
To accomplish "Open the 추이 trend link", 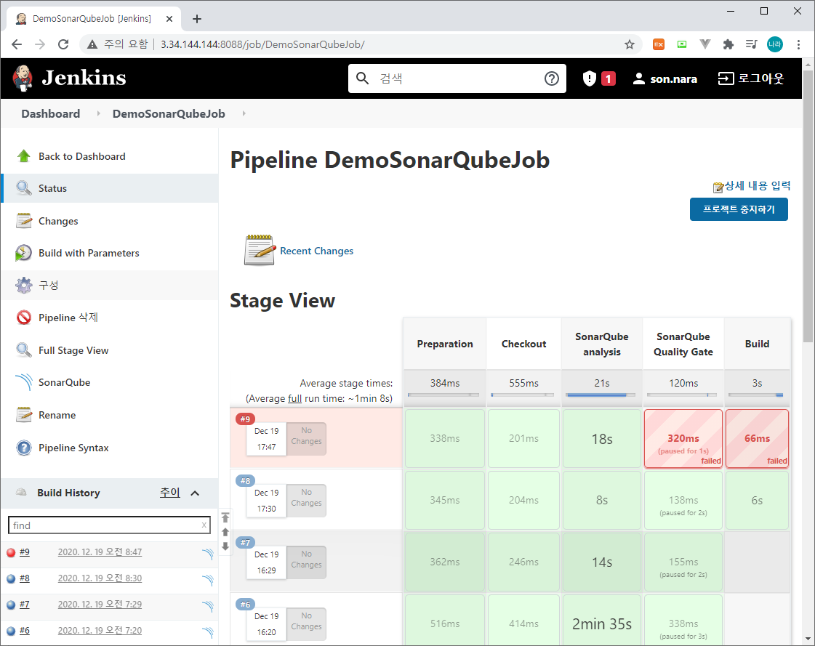I will pos(170,492).
